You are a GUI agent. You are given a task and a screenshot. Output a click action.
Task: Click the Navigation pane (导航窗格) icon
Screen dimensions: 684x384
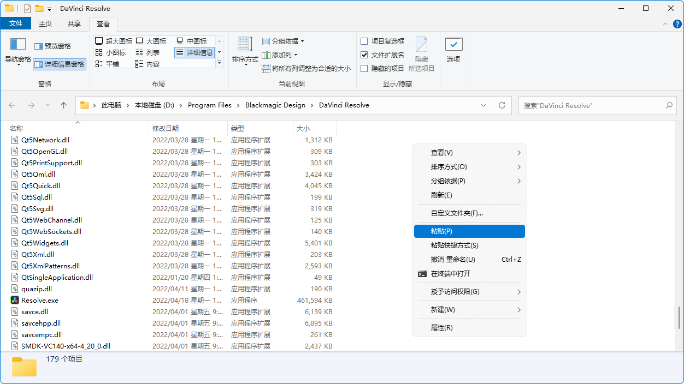[18, 45]
